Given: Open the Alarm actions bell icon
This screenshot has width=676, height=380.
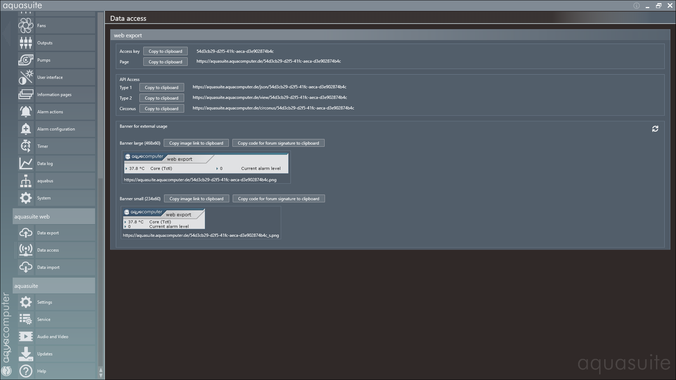Looking at the screenshot, I should pyautogui.click(x=26, y=112).
